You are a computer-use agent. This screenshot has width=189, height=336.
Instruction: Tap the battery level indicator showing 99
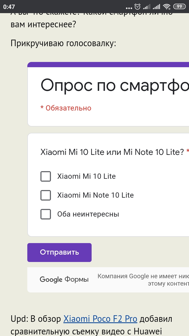coord(180,7)
